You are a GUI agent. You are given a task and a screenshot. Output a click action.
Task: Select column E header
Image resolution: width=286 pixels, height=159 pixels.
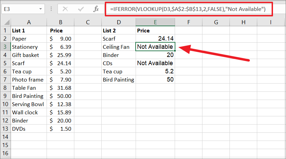[156, 22]
